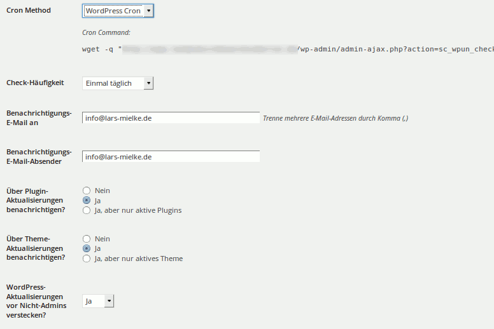Select Nein for theme update notifications

click(x=87, y=239)
